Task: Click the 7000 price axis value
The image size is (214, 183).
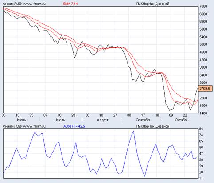Action: [x=203, y=6]
